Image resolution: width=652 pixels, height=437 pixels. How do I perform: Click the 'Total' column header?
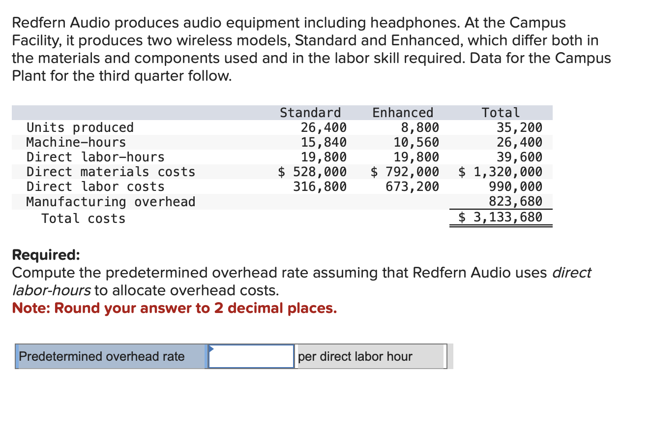[x=501, y=113]
